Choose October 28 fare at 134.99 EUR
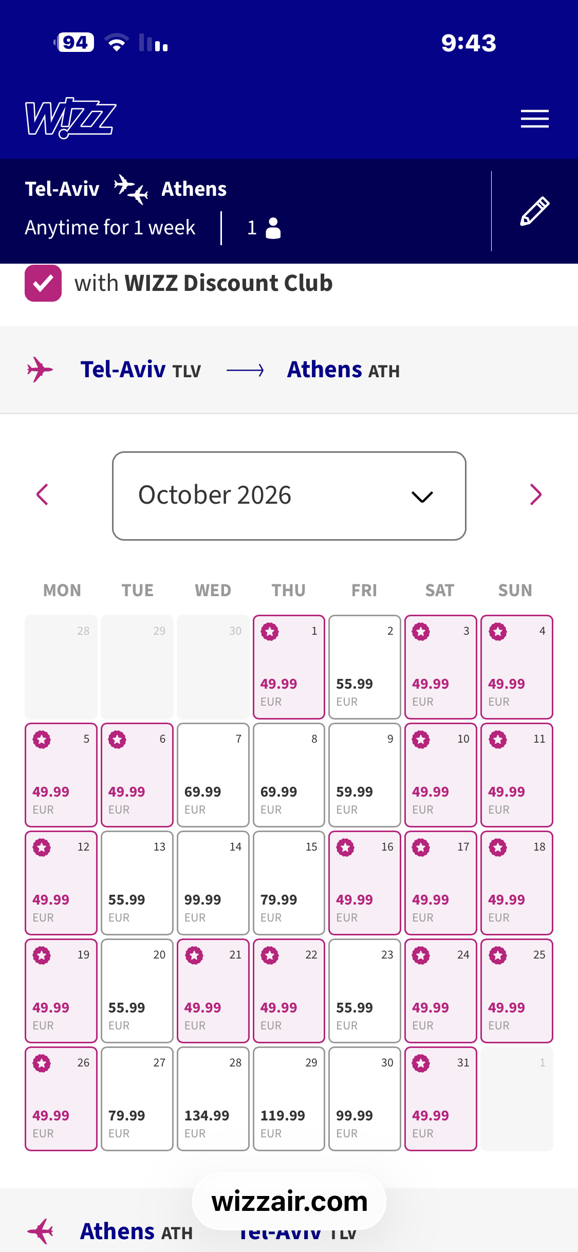This screenshot has height=1252, width=578. click(x=213, y=1098)
